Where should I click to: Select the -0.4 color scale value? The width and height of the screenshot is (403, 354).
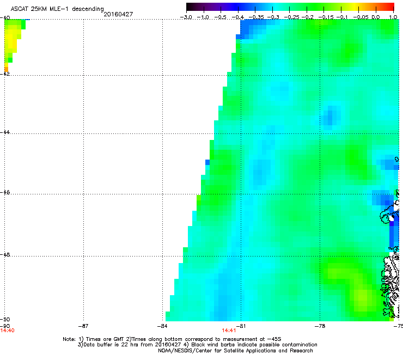(238, 17)
